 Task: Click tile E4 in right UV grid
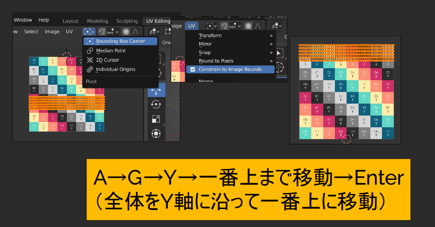[352, 98]
